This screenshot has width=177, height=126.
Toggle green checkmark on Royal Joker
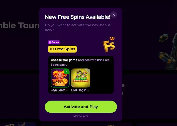coord(67,71)
